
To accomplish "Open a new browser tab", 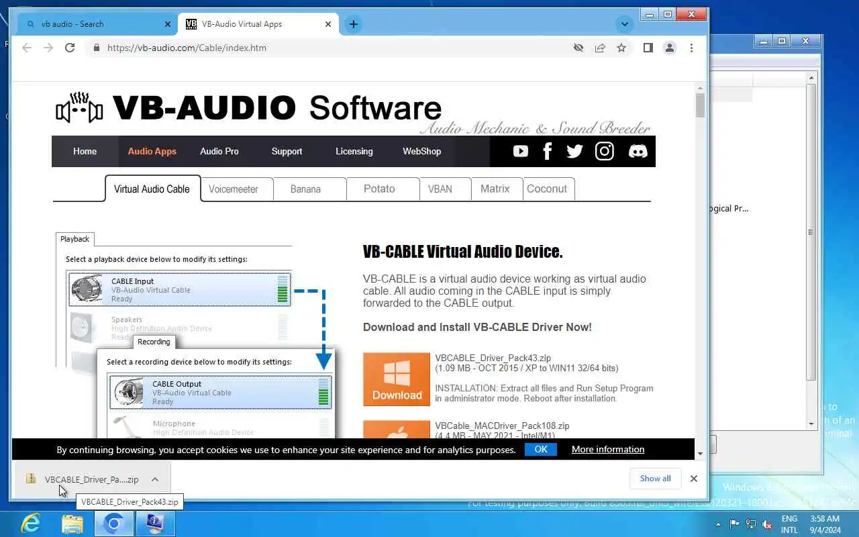I will coord(353,24).
